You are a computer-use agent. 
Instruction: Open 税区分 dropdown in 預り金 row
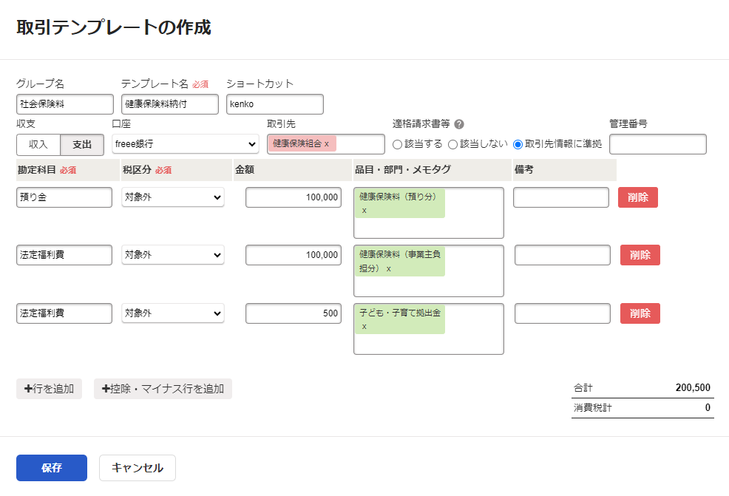173,197
